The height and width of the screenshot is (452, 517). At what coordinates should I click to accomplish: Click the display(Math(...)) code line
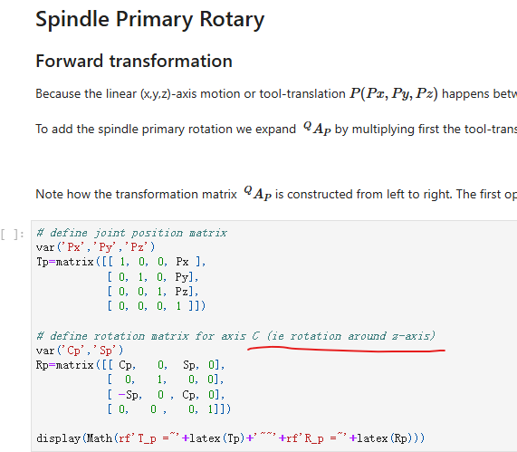click(x=231, y=438)
